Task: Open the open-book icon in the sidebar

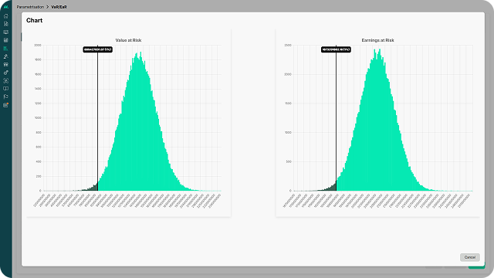Action: tap(5, 89)
